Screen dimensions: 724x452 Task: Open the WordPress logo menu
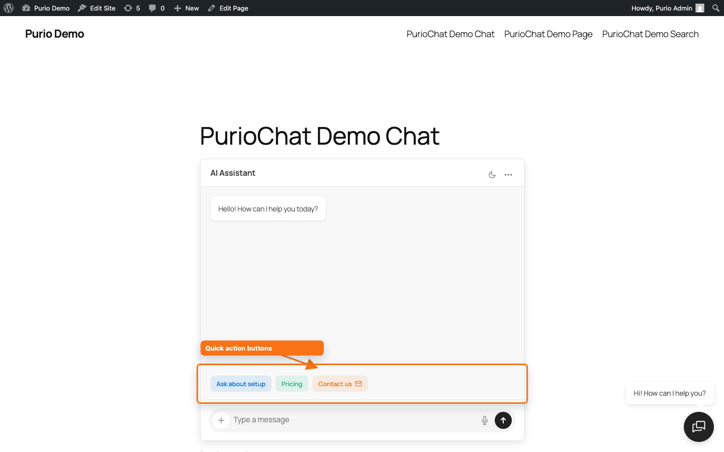point(9,8)
